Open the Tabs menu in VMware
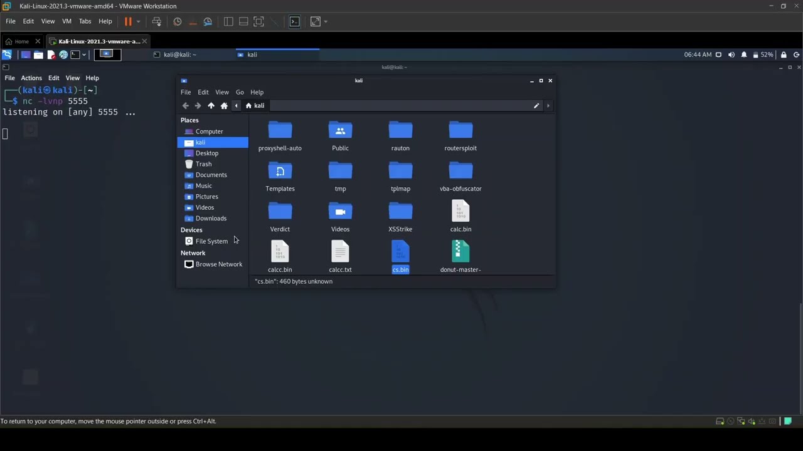This screenshot has height=451, width=803. 85,21
